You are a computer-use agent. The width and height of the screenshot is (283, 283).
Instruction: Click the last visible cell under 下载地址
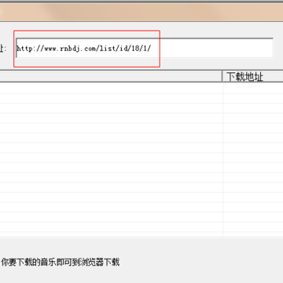253,234
